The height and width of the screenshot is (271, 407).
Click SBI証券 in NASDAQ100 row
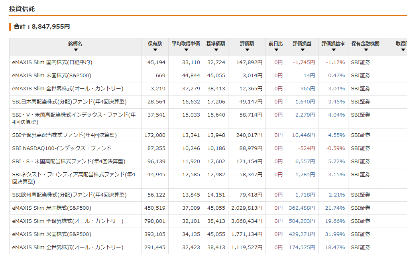coord(360,148)
